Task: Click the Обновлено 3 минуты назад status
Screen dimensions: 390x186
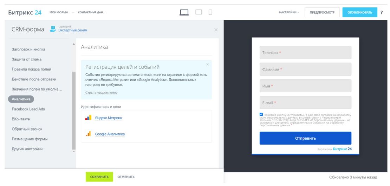Action: (353, 177)
